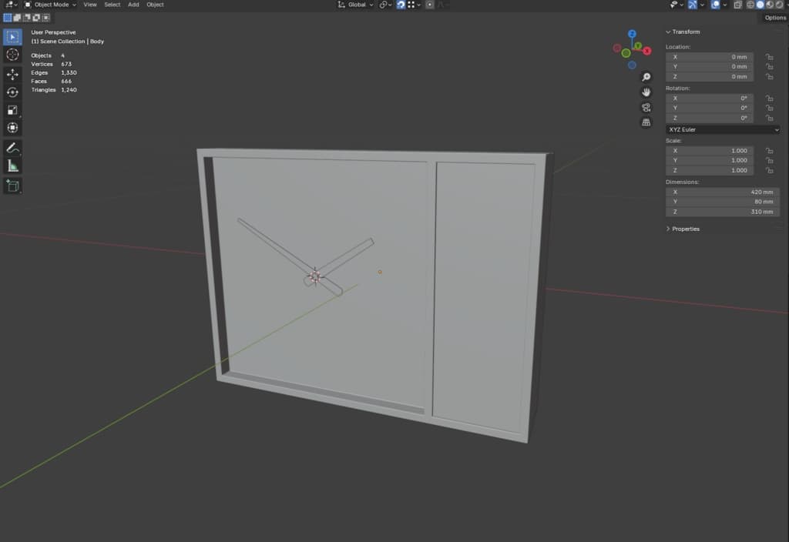The width and height of the screenshot is (789, 542).
Task: Switch to rendered viewport shading
Action: (x=779, y=5)
